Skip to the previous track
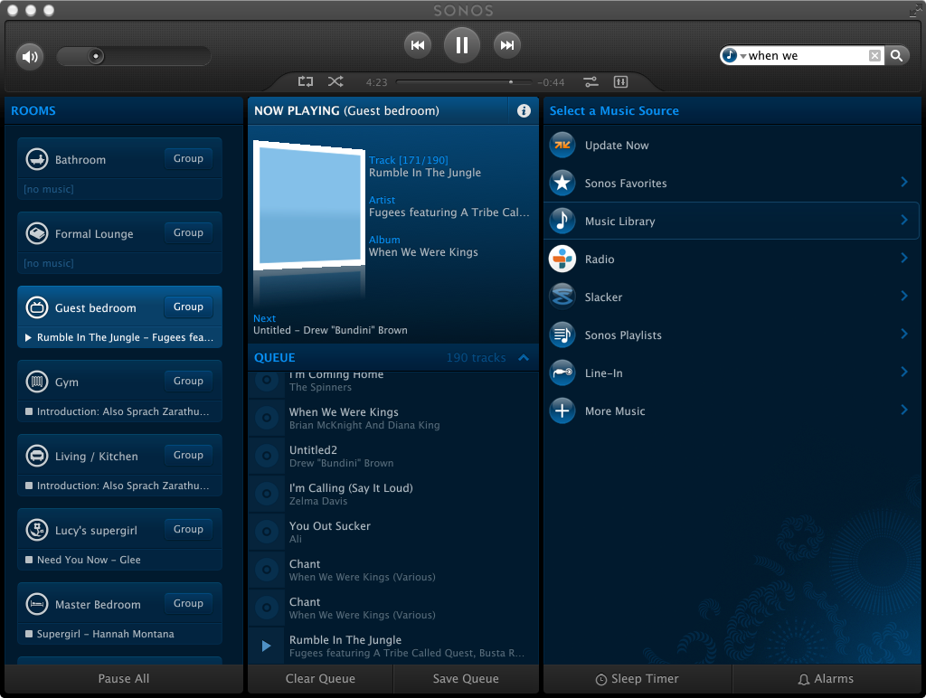This screenshot has height=698, width=926. [417, 45]
